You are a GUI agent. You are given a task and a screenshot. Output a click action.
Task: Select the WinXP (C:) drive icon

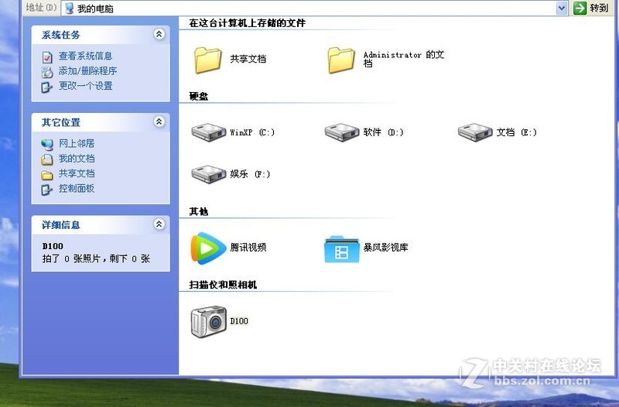[x=208, y=132]
